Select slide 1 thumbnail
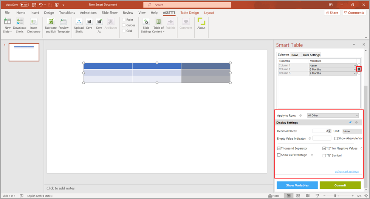The width and height of the screenshot is (370, 199). (24, 52)
